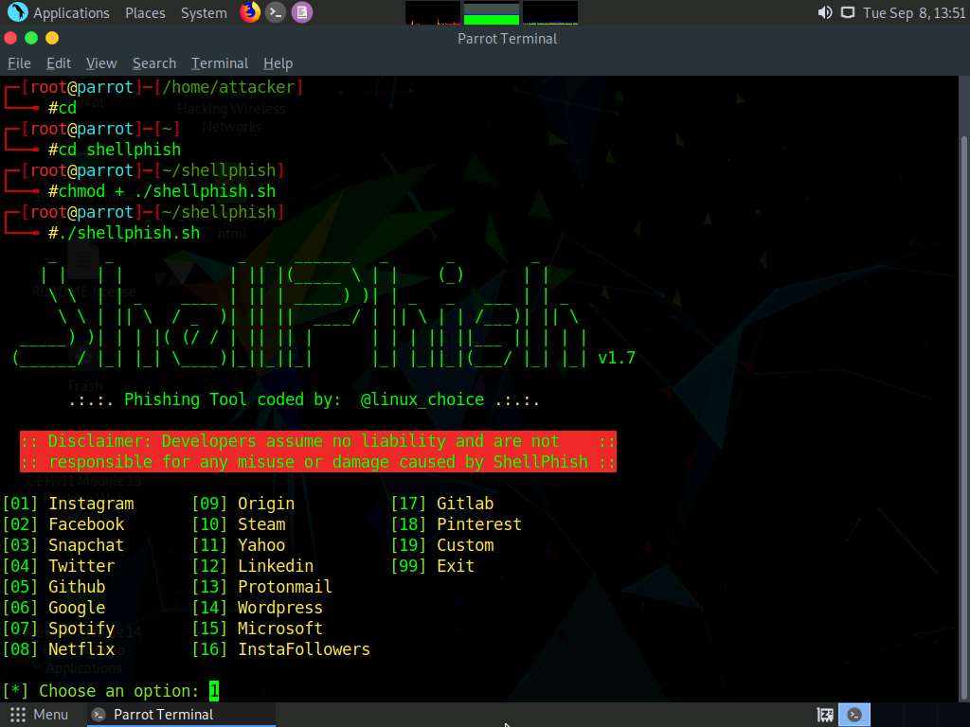Viewport: 970px width, 727px height.
Task: Click the '[99] Exit' option text
Action: (433, 566)
